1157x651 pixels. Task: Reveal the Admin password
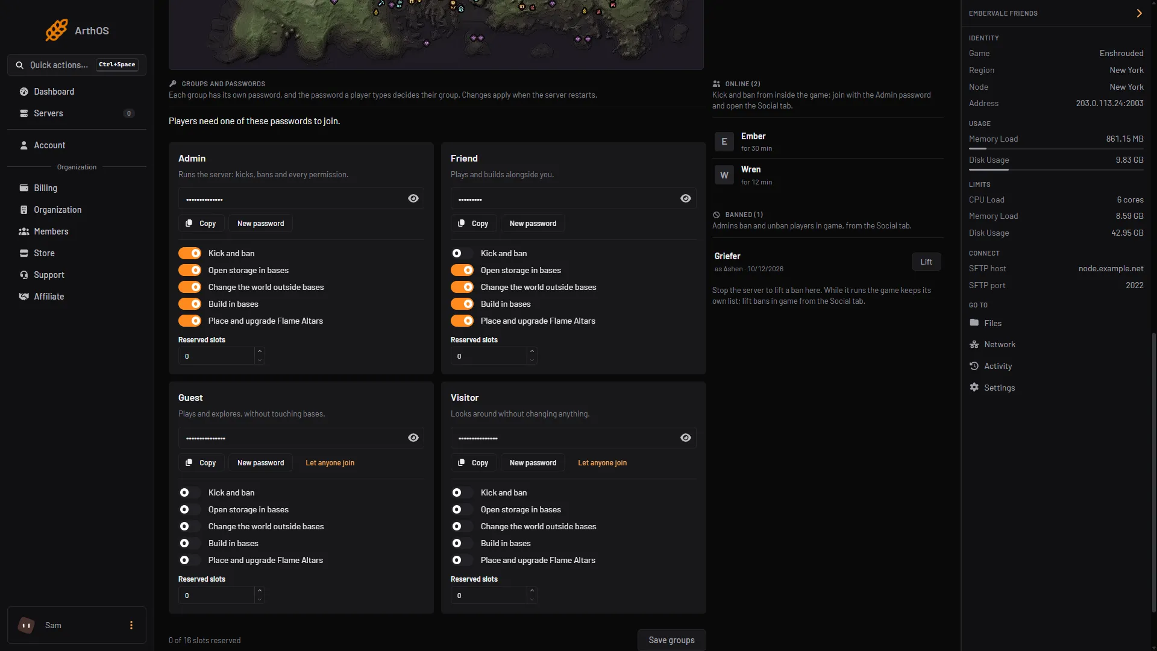tap(413, 198)
